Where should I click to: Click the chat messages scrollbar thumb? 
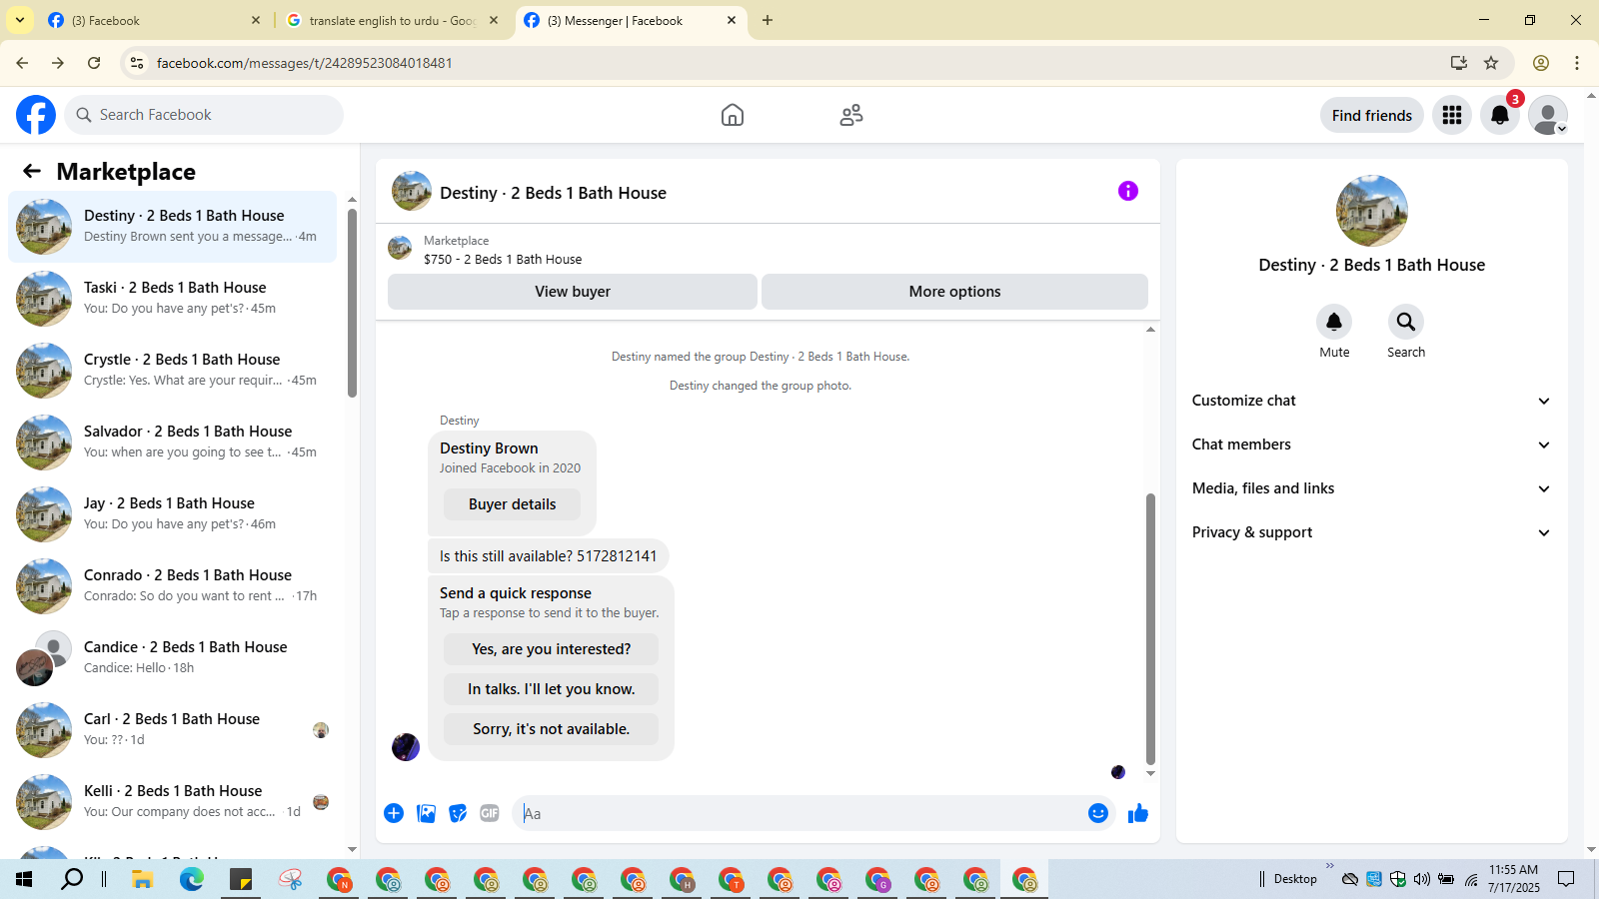click(x=1150, y=629)
